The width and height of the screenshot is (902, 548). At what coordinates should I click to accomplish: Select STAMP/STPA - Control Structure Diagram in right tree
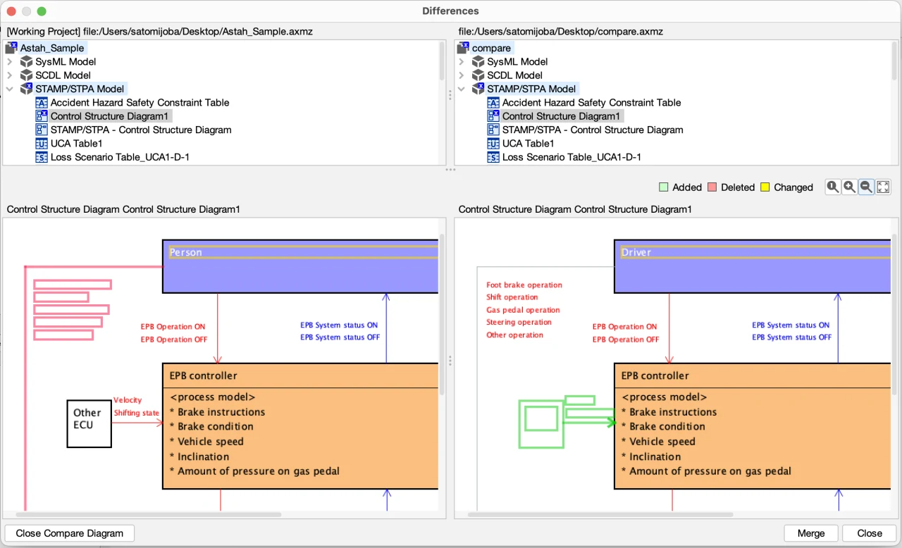pos(593,130)
